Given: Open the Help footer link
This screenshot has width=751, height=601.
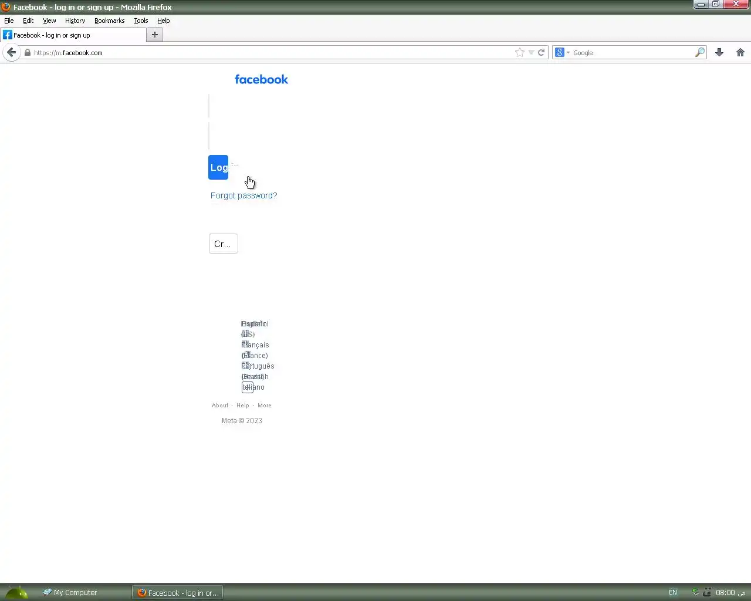Looking at the screenshot, I should pyautogui.click(x=243, y=406).
